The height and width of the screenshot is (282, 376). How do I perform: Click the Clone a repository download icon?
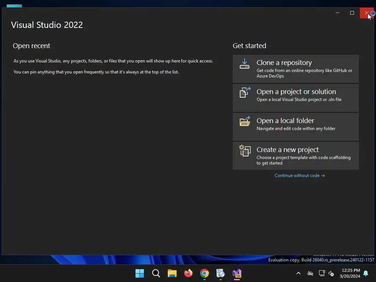click(x=244, y=64)
